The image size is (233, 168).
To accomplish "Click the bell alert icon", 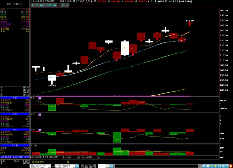I will (x=230, y=166).
